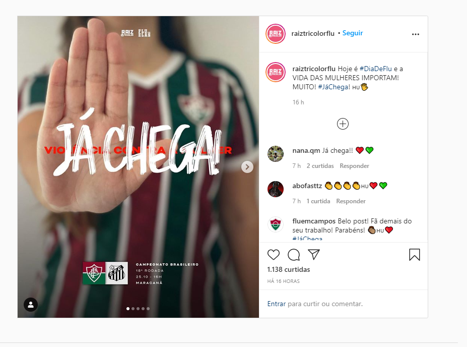Click Entrar to log in
The width and height of the screenshot is (467, 347).
(x=277, y=304)
